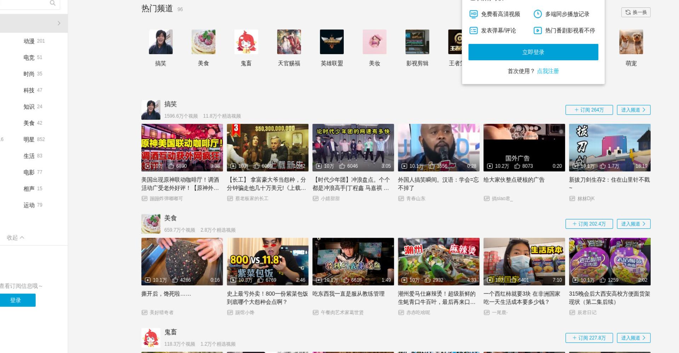Viewport: 679px width, 353px height.
Task: Click the clock icon for 多端同步播放记录
Action: [x=538, y=14]
